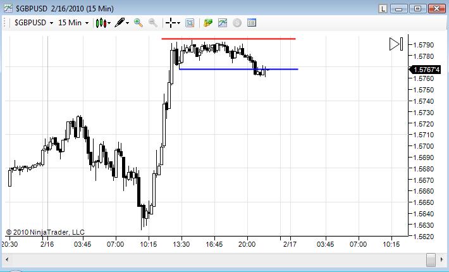Screen dimensions: 449x272
Task: Click the 1.5790 price axis label
Action: 423,45
